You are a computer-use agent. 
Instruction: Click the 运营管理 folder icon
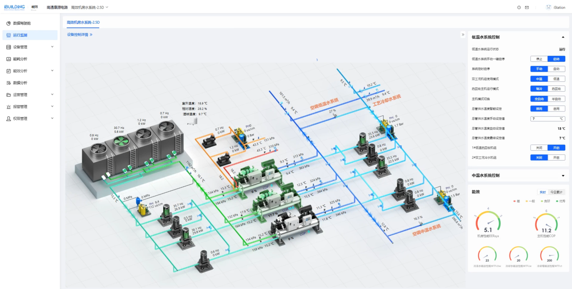tap(8, 95)
